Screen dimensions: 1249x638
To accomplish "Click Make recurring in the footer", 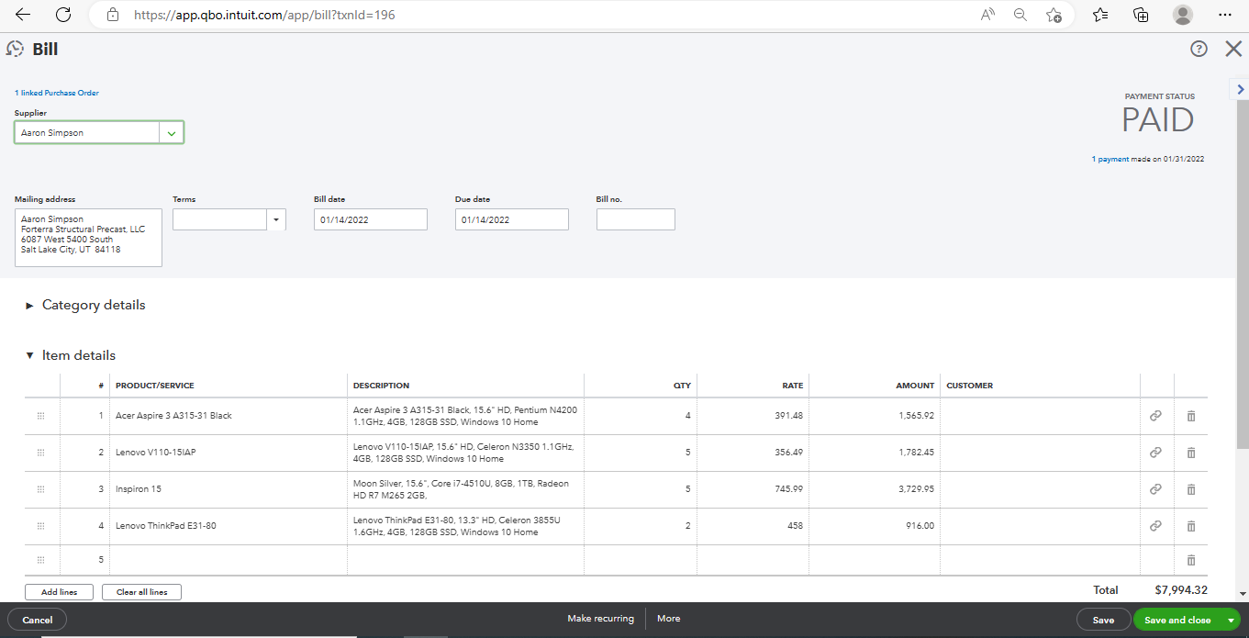I will [600, 619].
